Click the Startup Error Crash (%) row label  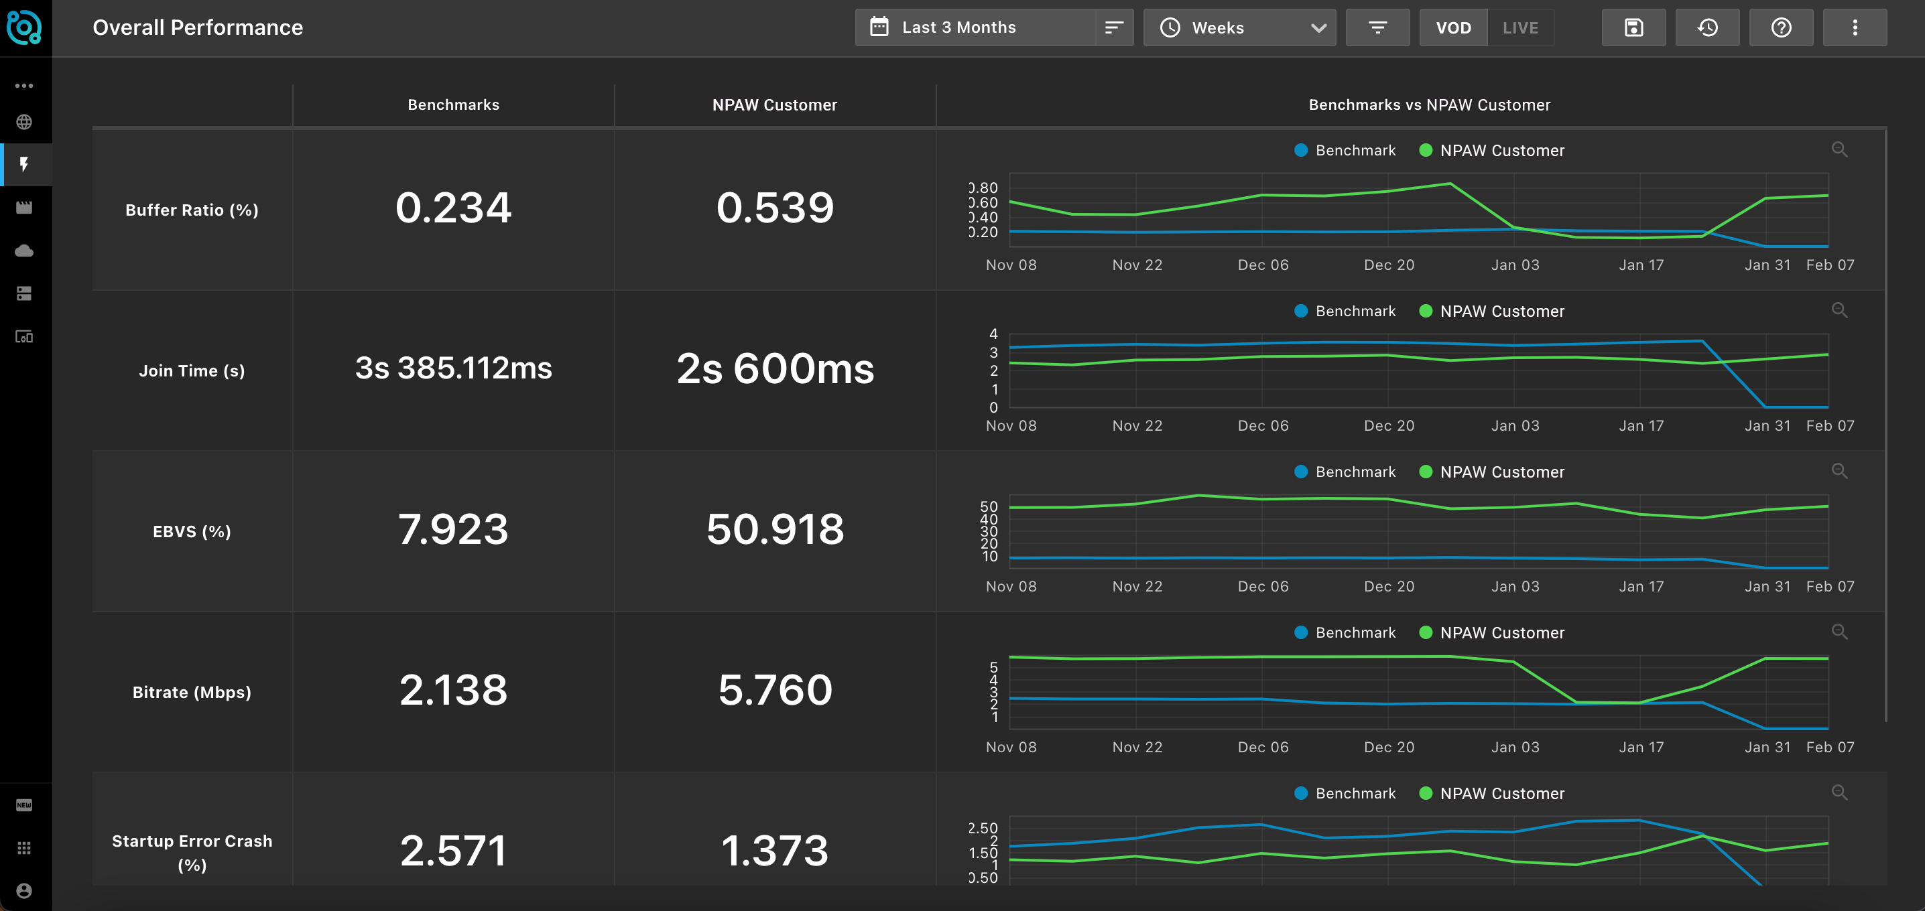[192, 853]
